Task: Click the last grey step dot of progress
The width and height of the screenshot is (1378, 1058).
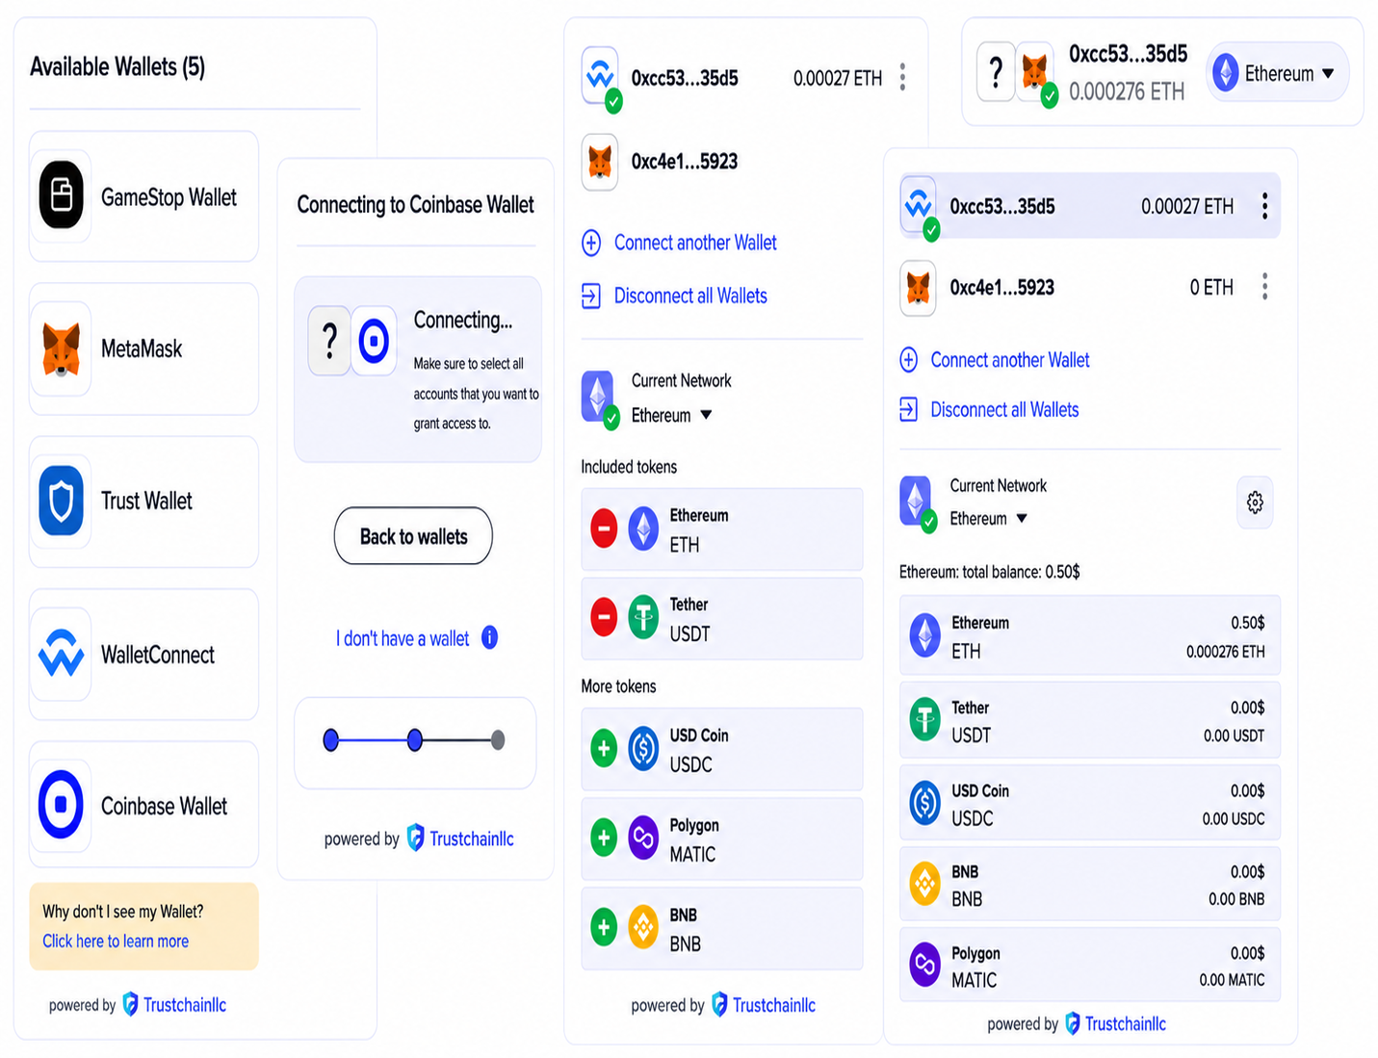Action: pyautogui.click(x=498, y=740)
